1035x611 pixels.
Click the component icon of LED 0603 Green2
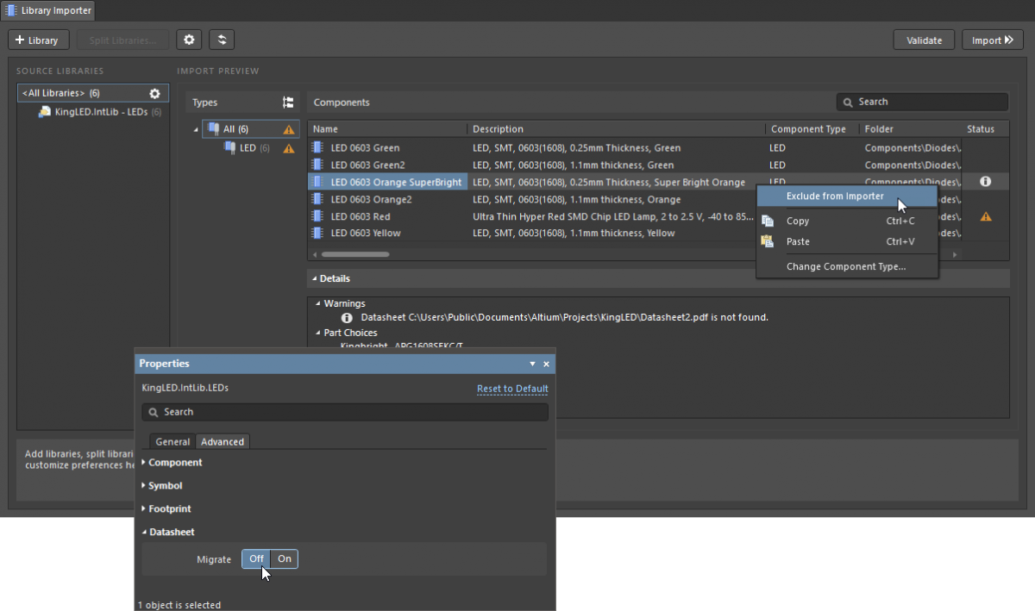pyautogui.click(x=317, y=165)
